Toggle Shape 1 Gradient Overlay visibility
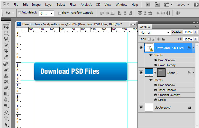Screen dimensions: 199x128 click(155, 95)
